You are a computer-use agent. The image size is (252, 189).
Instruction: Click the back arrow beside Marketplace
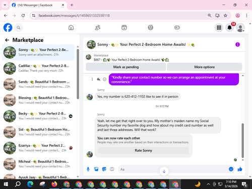[7, 40]
